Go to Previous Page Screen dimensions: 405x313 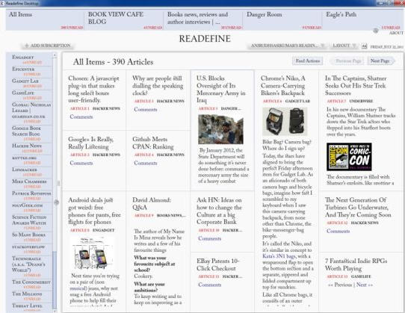point(348,61)
